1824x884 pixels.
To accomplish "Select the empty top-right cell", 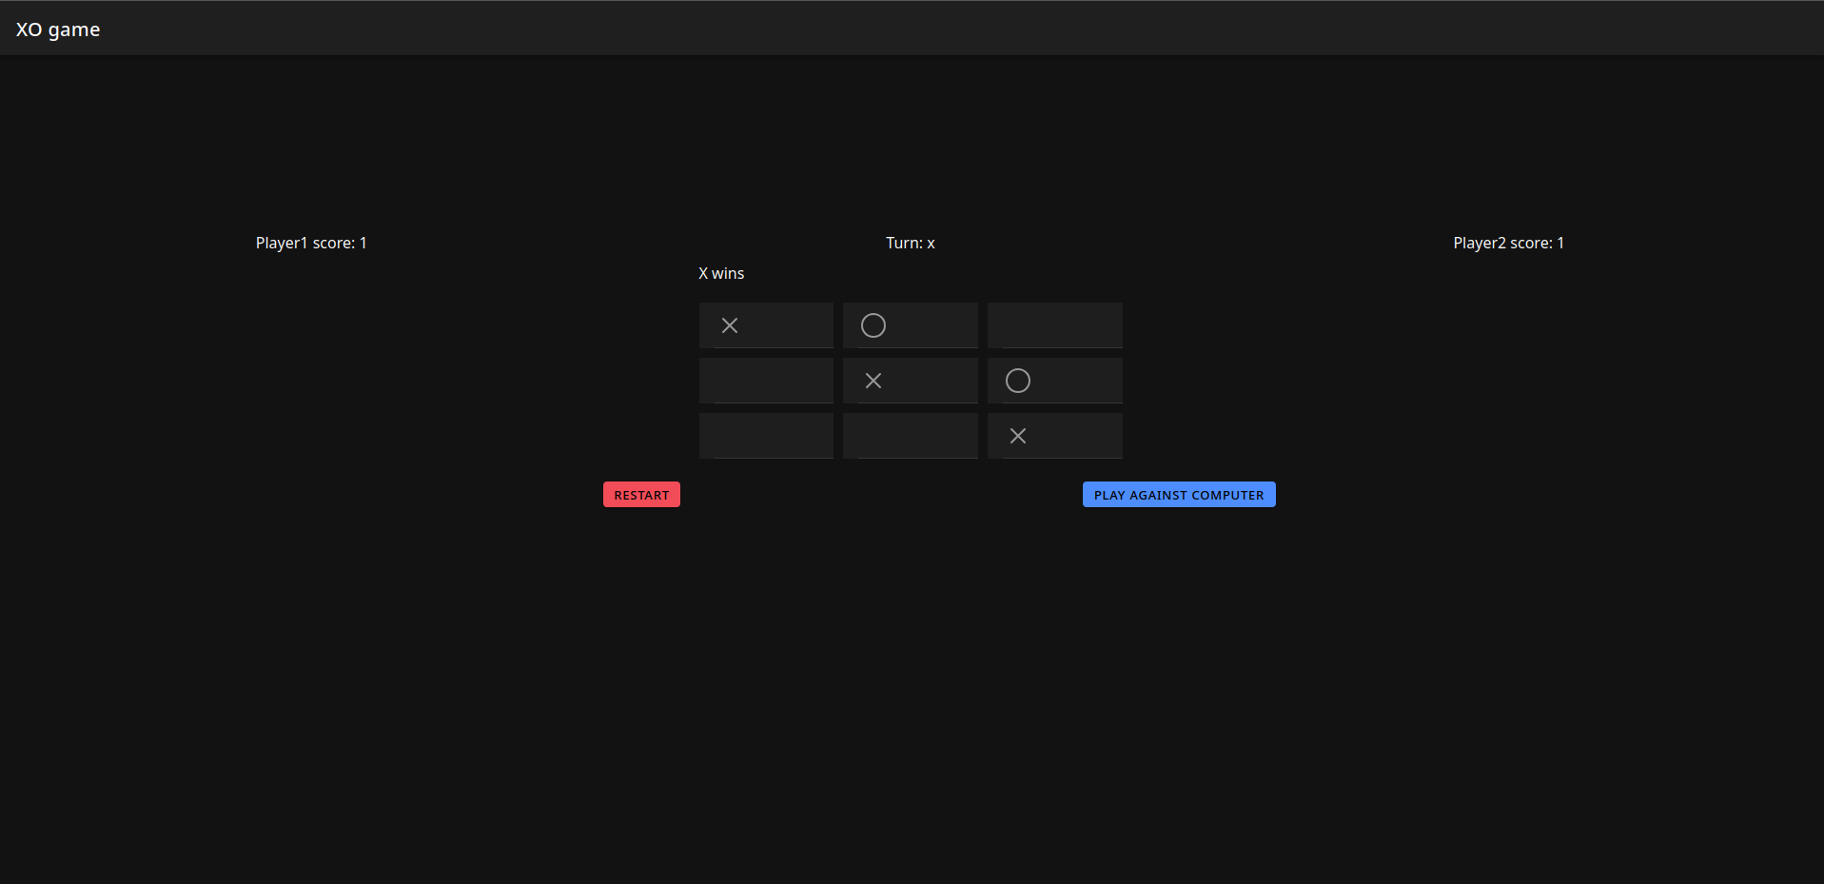I will click(1054, 325).
